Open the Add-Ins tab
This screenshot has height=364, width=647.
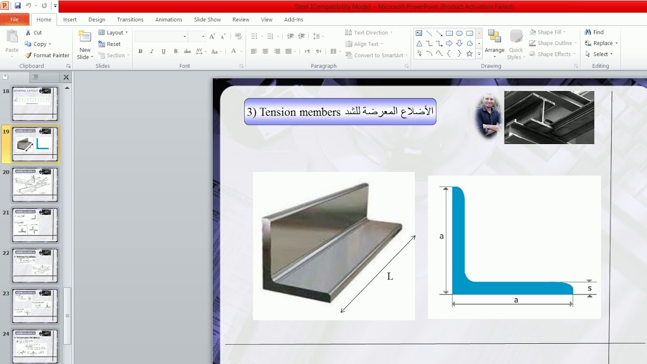(294, 19)
